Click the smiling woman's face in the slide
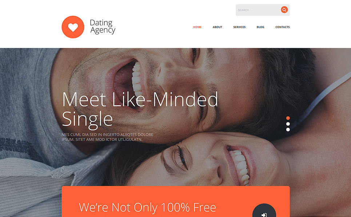 219,161
